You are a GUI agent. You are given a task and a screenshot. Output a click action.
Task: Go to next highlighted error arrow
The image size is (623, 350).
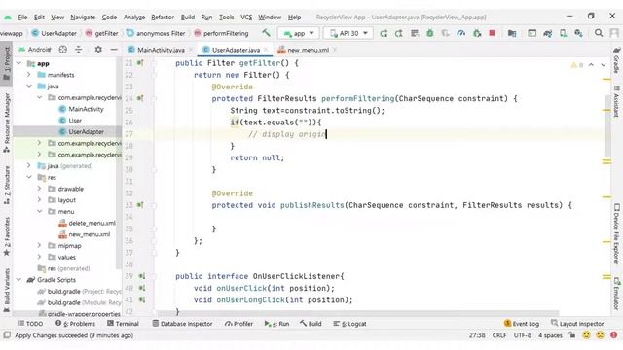[604, 65]
